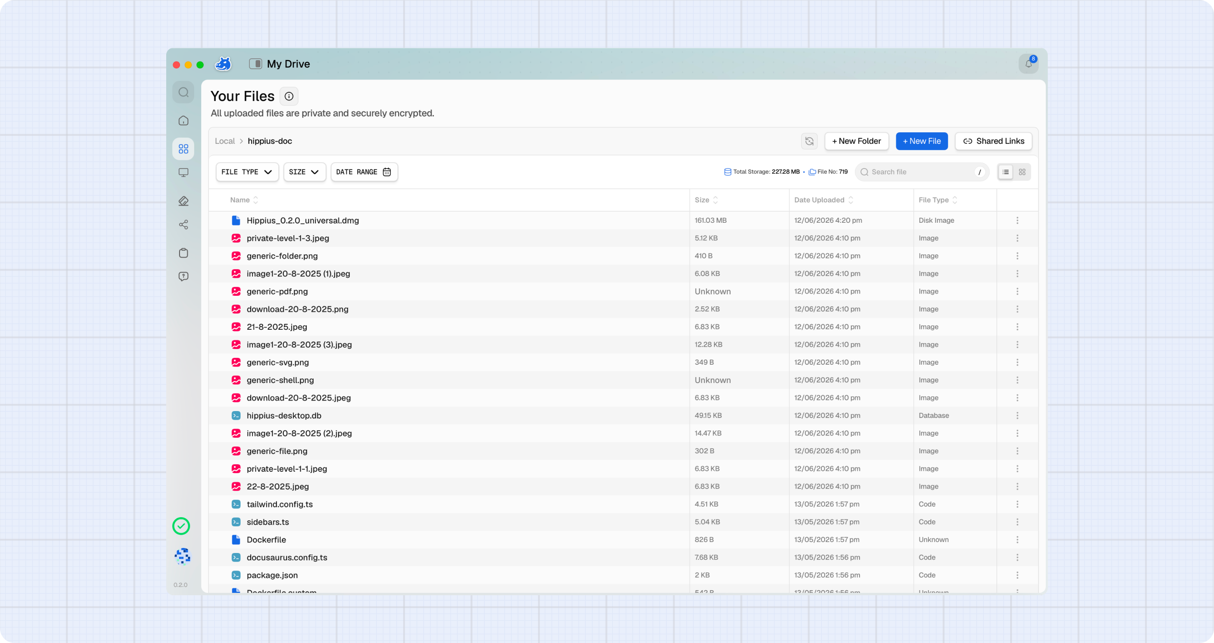Click the 0.2.0 version label
The height and width of the screenshot is (643, 1214).
[x=180, y=585]
